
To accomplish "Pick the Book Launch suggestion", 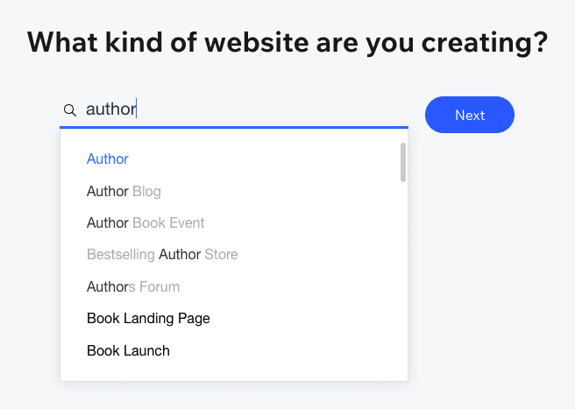I will (x=128, y=350).
